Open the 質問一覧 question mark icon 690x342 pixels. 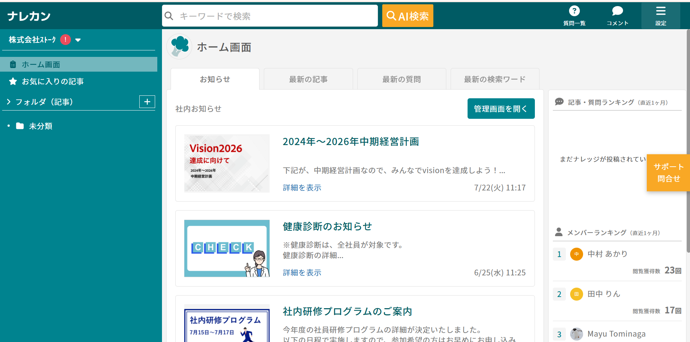click(574, 11)
